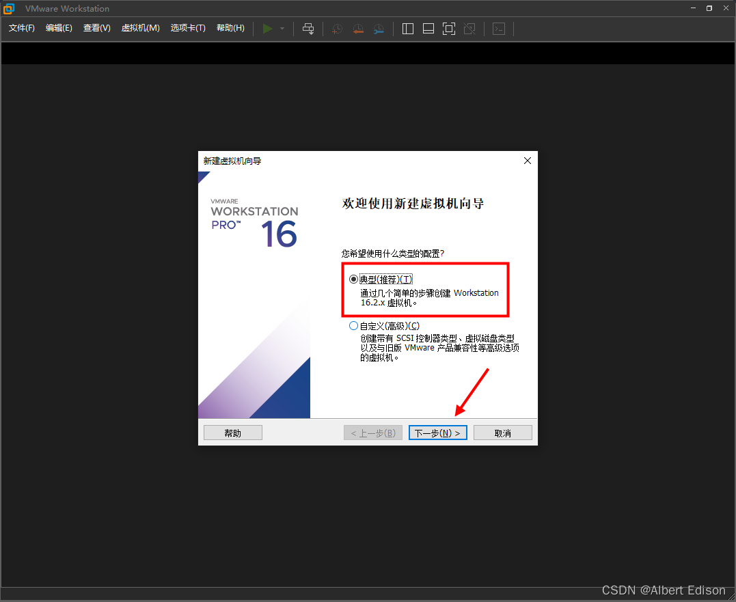Take a snapshot of the virtual machine
Image resolution: width=736 pixels, height=602 pixels.
[336, 29]
